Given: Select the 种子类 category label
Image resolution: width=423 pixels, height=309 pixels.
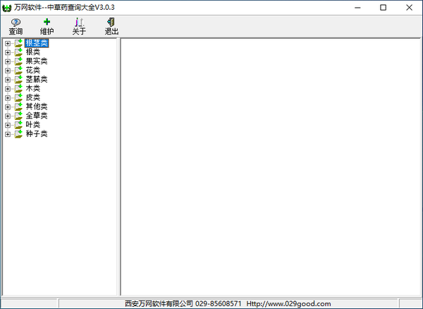Looking at the screenshot, I should click(x=37, y=134).
